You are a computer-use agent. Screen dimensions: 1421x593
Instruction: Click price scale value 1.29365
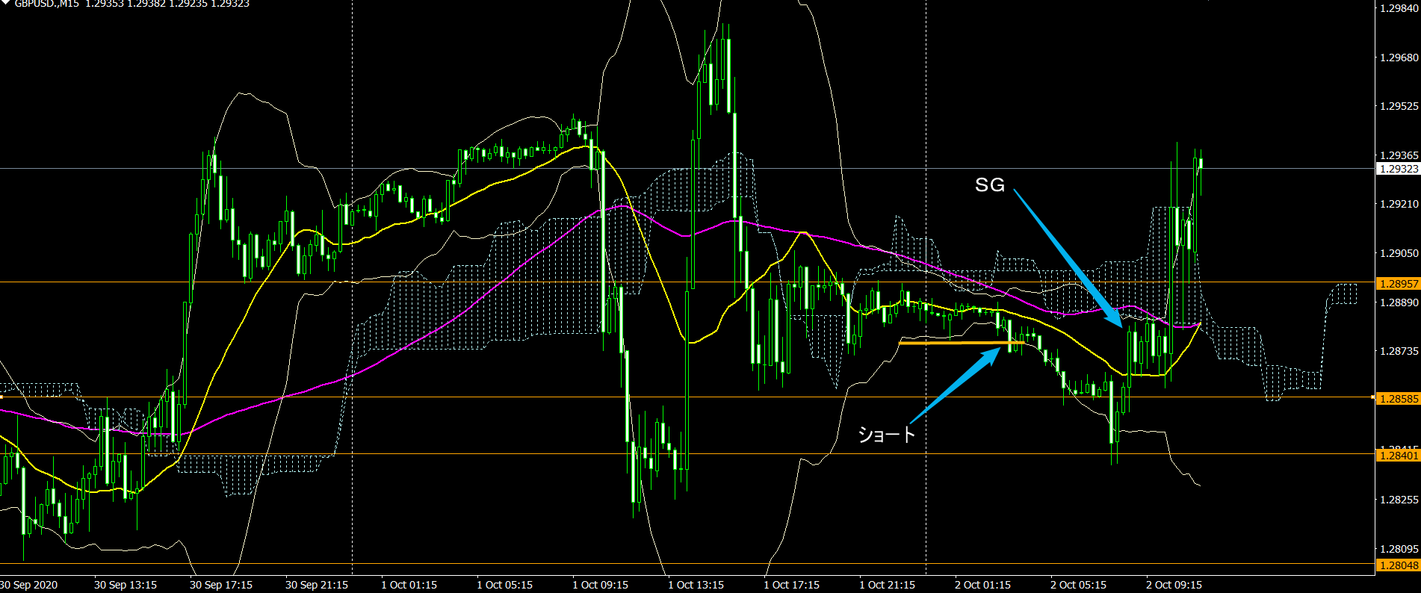point(1399,155)
